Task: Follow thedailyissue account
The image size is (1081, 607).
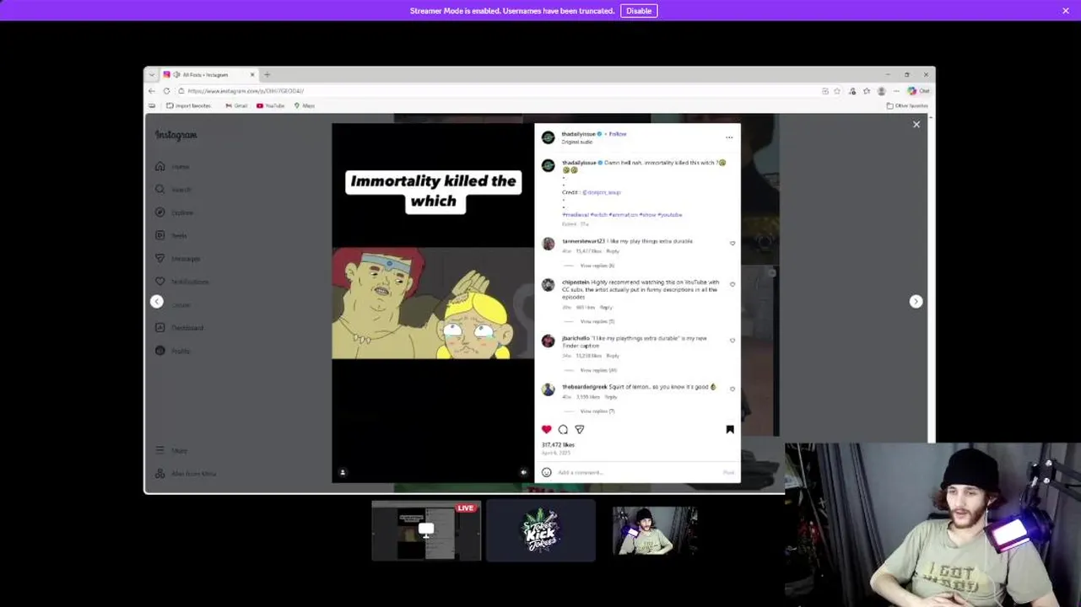Action: [618, 134]
